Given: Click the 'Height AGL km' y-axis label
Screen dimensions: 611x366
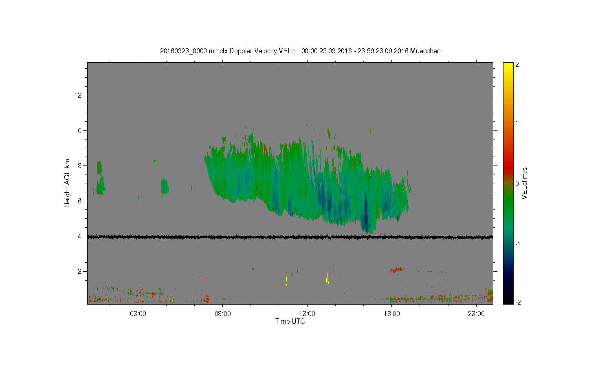Looking at the screenshot, I should (67, 183).
